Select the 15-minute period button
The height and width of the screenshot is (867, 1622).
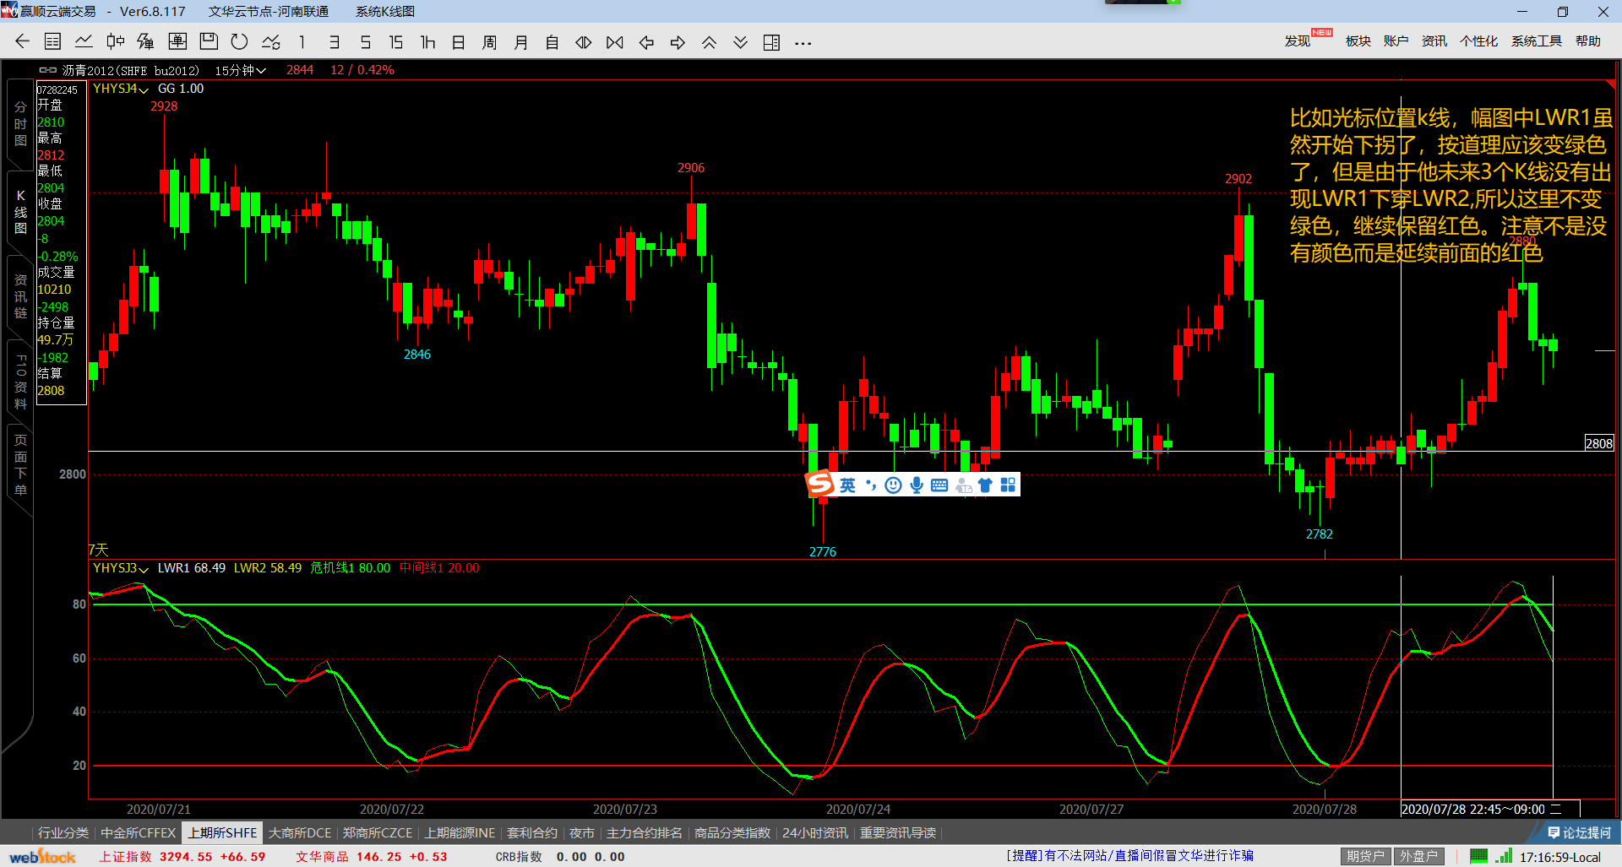click(395, 42)
